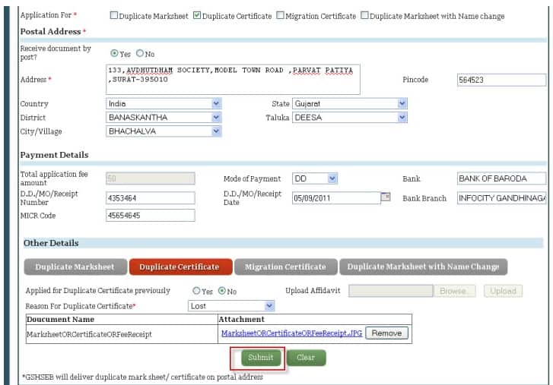Open Reason For Duplicate Certificate dropdown
Viewport: 553px width, 385px height.
(231, 306)
